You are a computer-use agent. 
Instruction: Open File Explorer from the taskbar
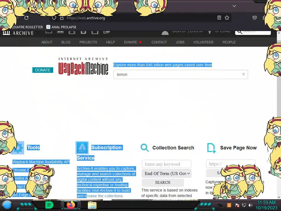(x=92, y=205)
